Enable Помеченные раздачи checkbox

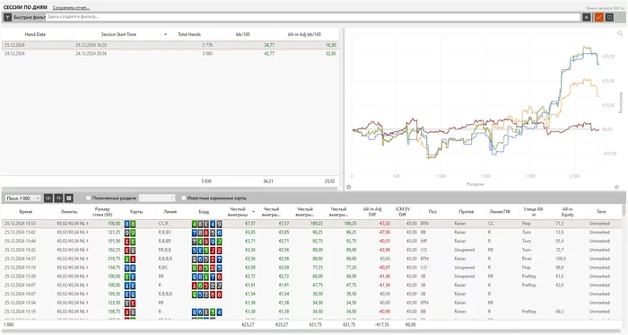(89, 198)
